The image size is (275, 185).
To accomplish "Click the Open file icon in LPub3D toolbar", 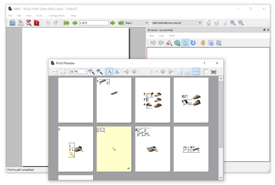I will (12, 23).
